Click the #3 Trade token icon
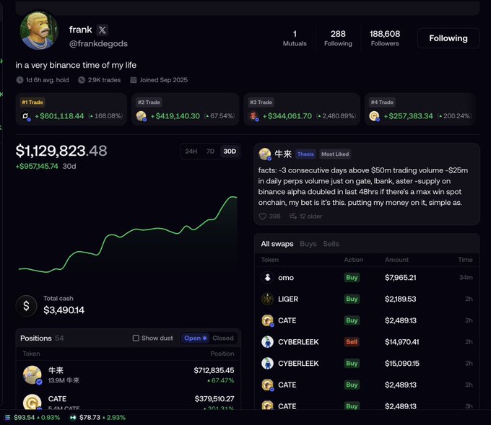491x425 pixels. 253,116
